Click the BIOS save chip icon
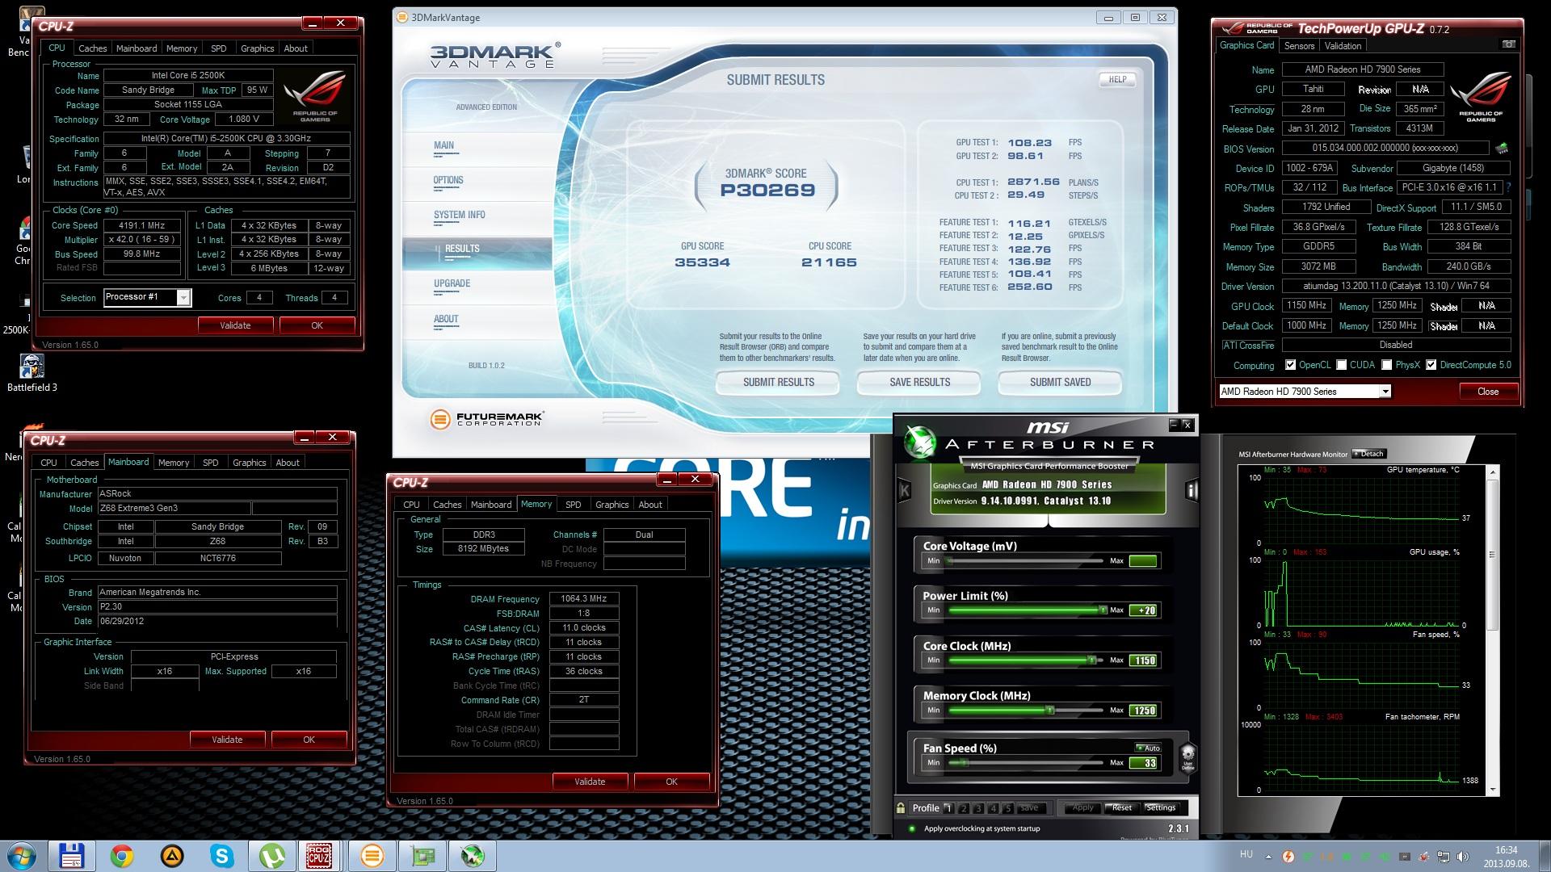 point(1502,149)
